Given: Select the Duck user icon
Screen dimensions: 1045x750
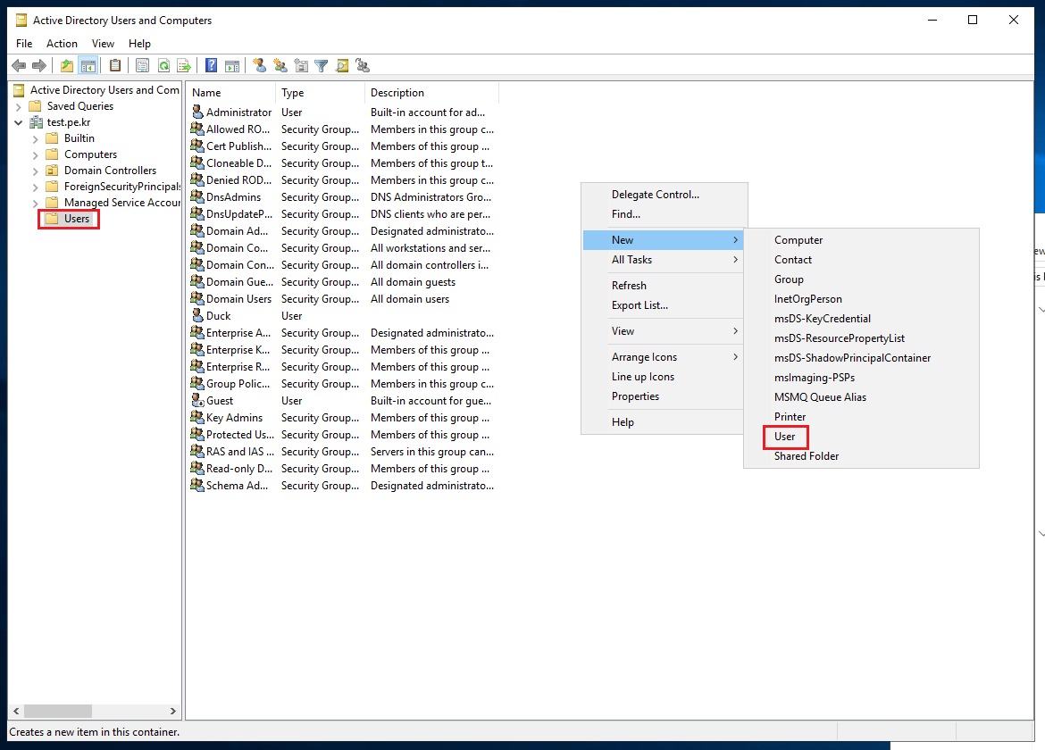Looking at the screenshot, I should [x=197, y=315].
